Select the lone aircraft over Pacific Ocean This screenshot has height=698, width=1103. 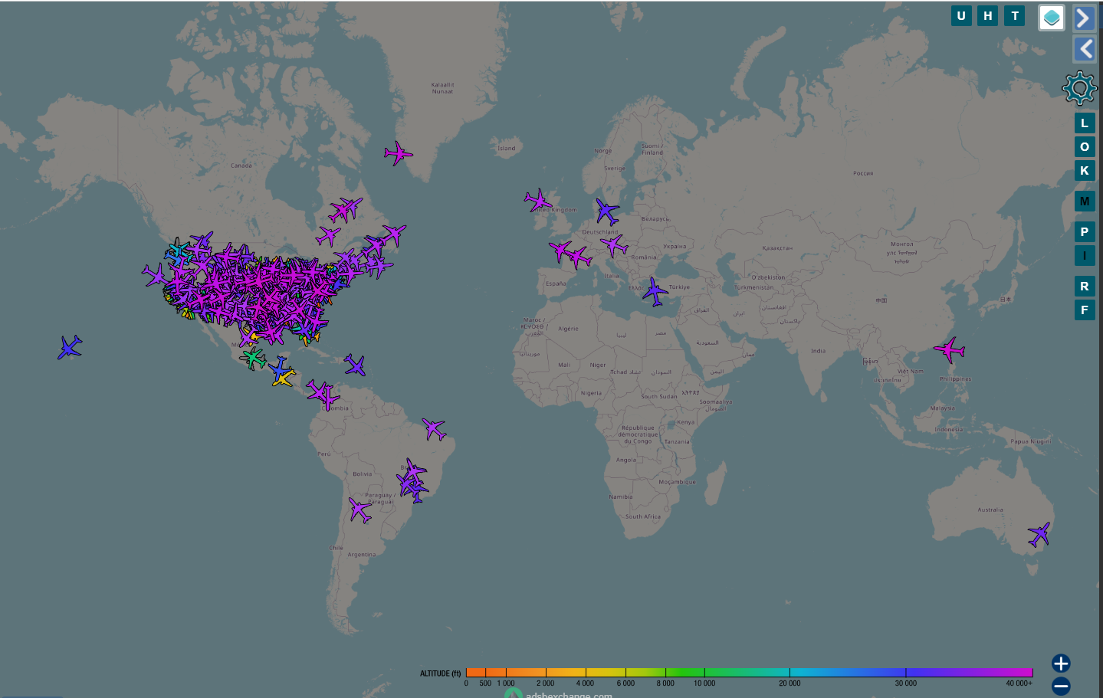coord(70,347)
